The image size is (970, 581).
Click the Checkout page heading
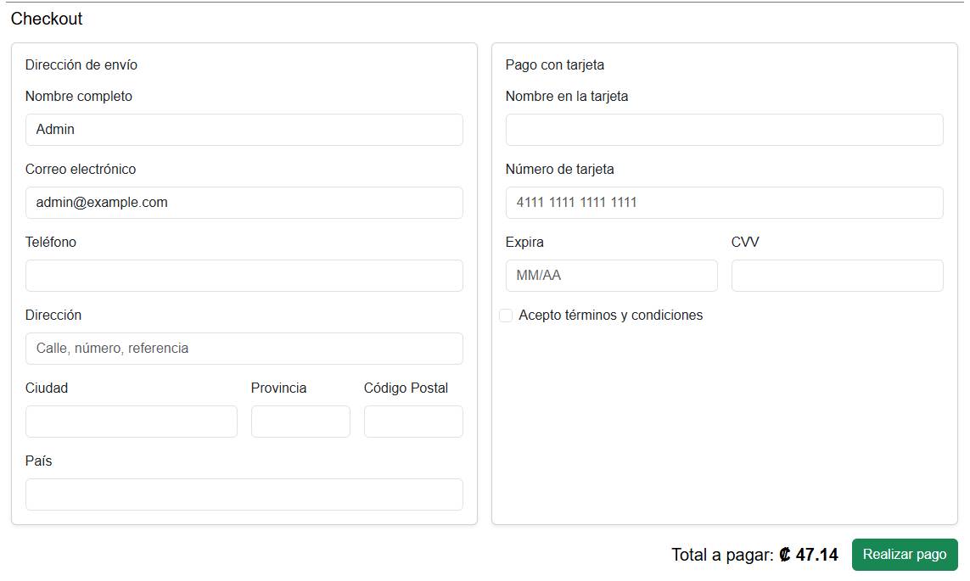point(47,19)
